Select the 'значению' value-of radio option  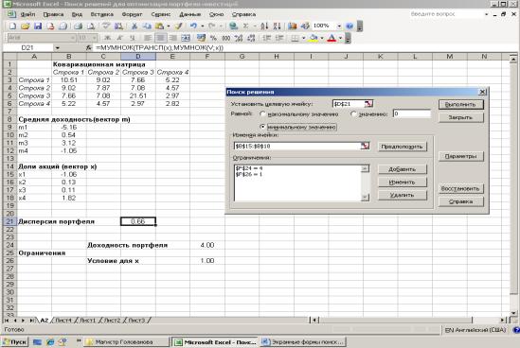click(x=353, y=113)
